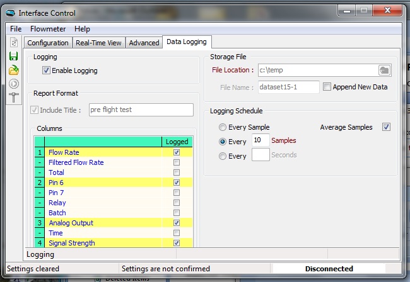This screenshot has height=282, width=410.
Task: Click the grey play button icon
Action: click(x=14, y=84)
